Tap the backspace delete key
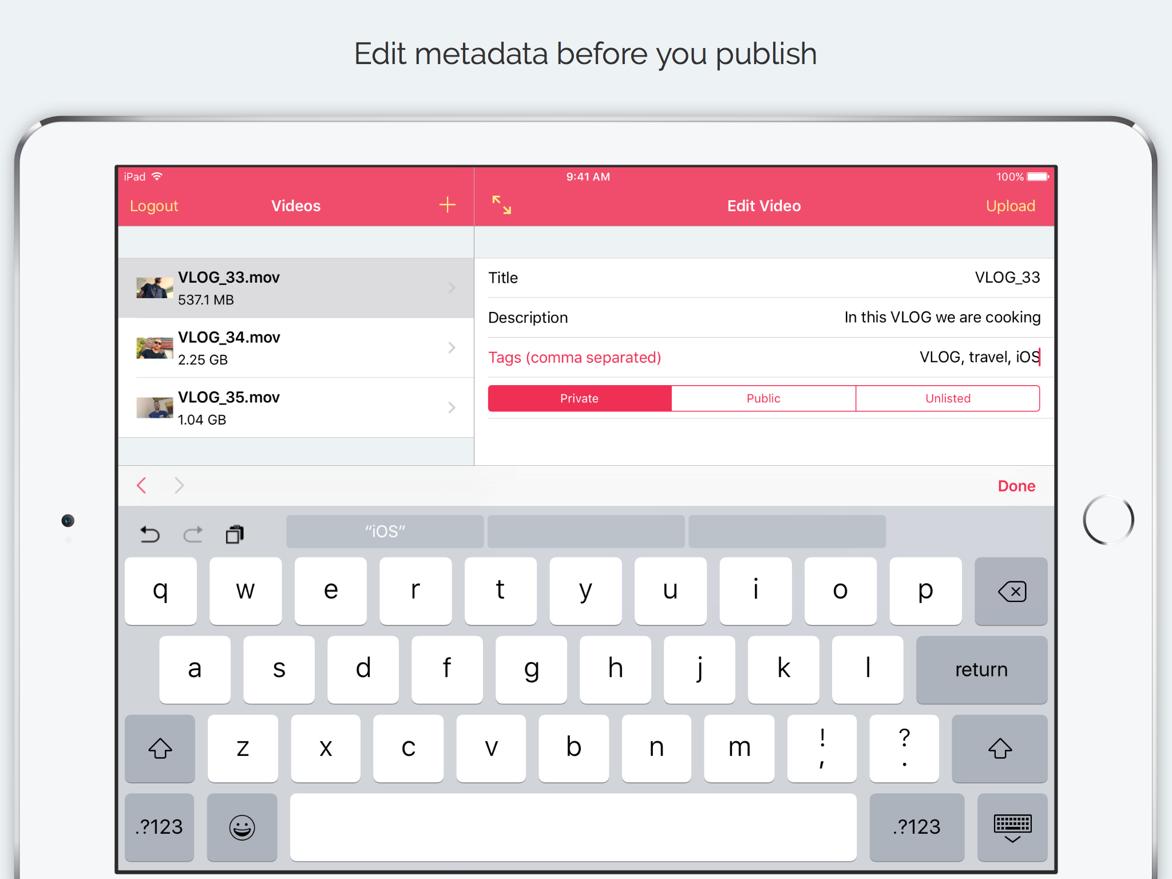The image size is (1172, 879). point(1011,591)
